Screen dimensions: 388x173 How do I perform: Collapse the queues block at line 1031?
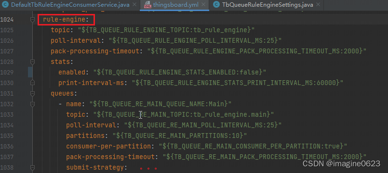[x=32, y=93]
